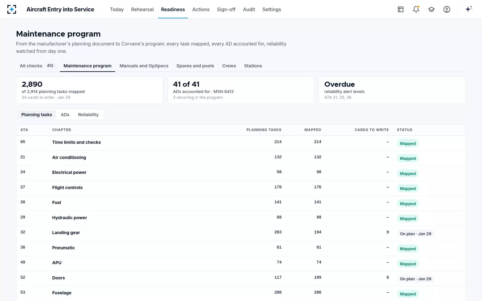This screenshot has width=482, height=301.
Task: Click On plan status for Doors
Action: (415, 279)
